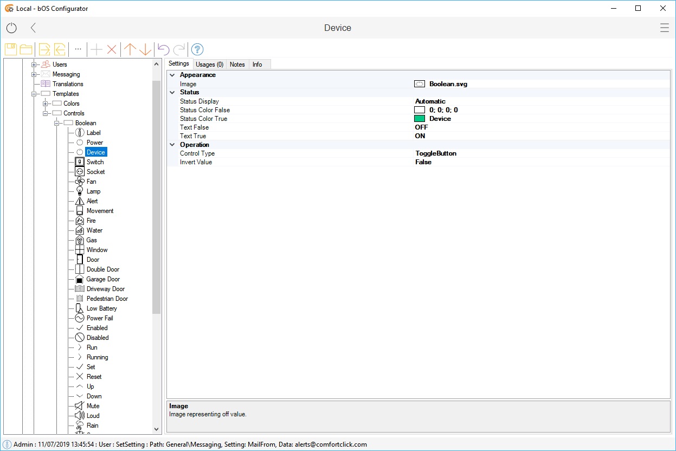Viewport: 676px width, 451px height.
Task: Click the red delete X icon
Action: coord(112,49)
